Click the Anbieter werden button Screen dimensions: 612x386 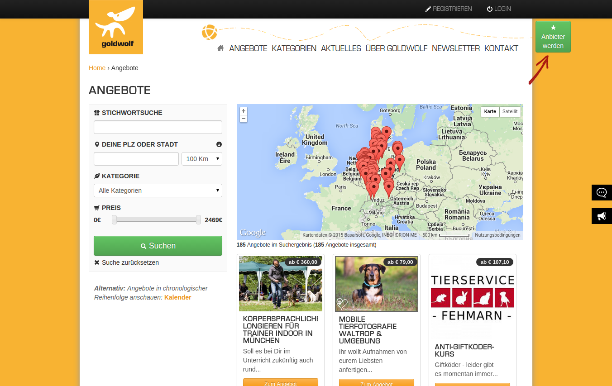click(x=553, y=37)
